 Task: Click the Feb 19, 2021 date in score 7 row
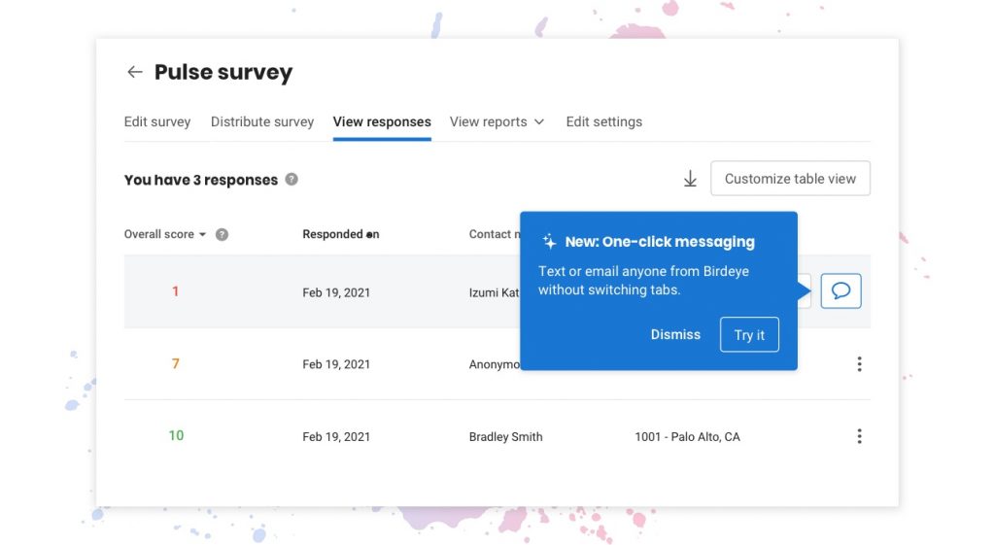tap(336, 364)
